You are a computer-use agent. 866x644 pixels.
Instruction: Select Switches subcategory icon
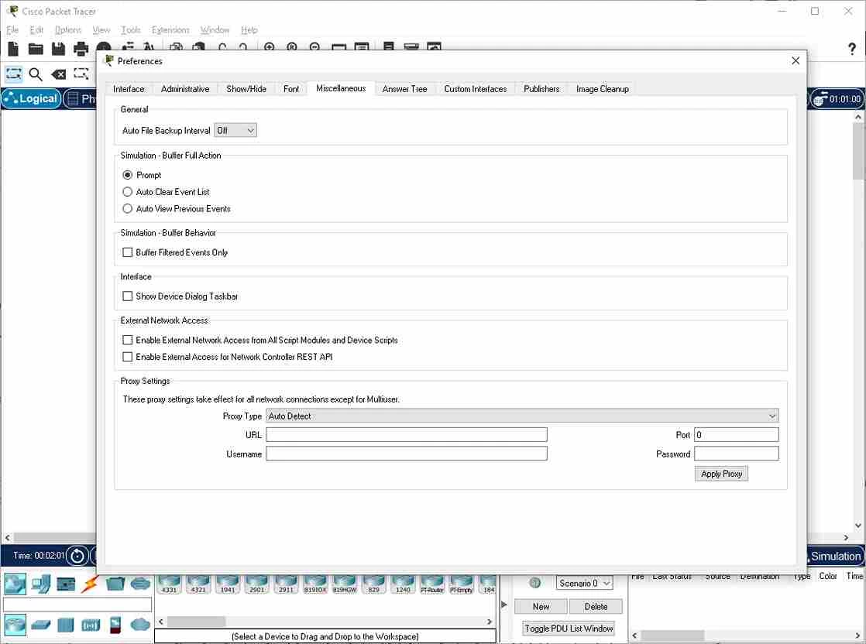pyautogui.click(x=41, y=625)
